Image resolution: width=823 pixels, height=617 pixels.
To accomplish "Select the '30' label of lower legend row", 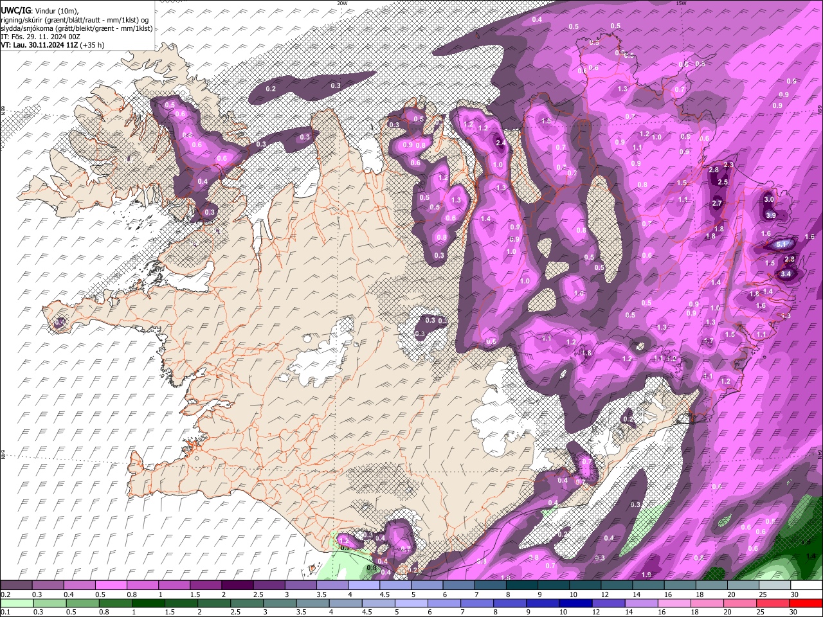I will pyautogui.click(x=795, y=613).
